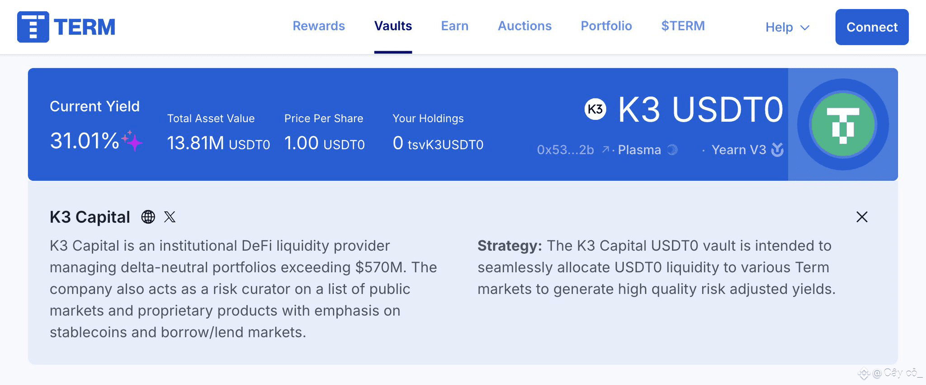Click the large USDT0 token icon
This screenshot has height=385, width=926.
[843, 124]
